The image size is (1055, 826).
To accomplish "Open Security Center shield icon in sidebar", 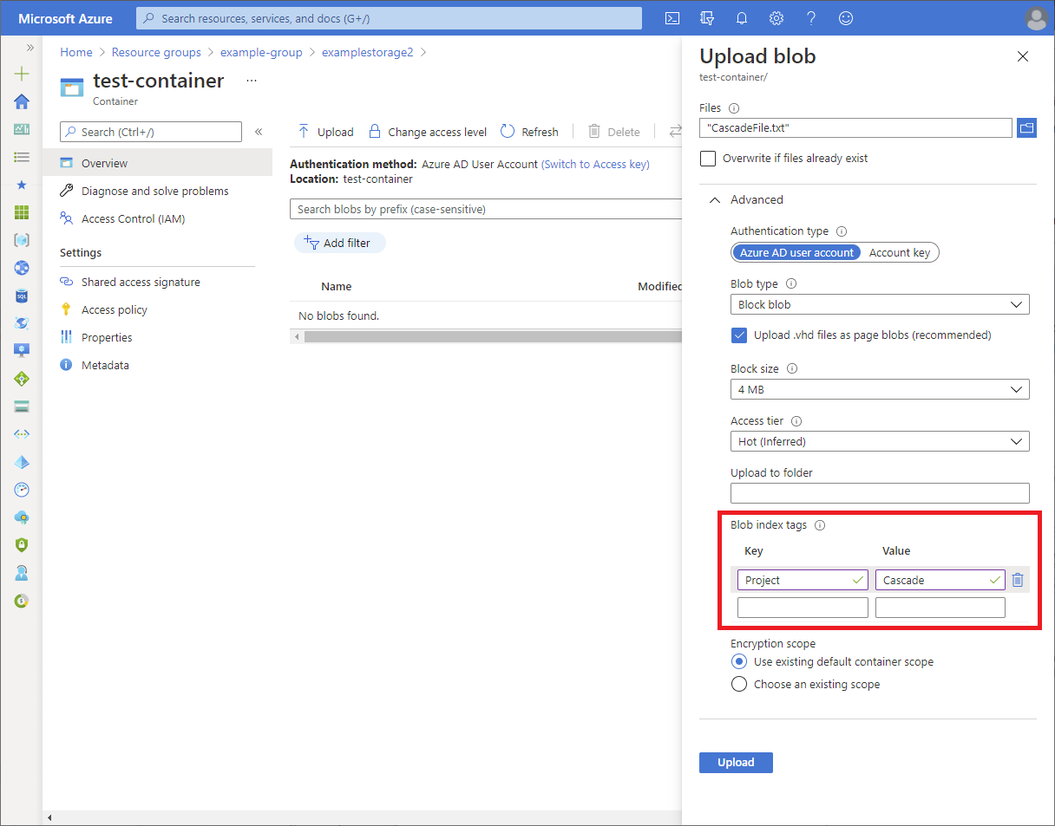I will 22,545.
